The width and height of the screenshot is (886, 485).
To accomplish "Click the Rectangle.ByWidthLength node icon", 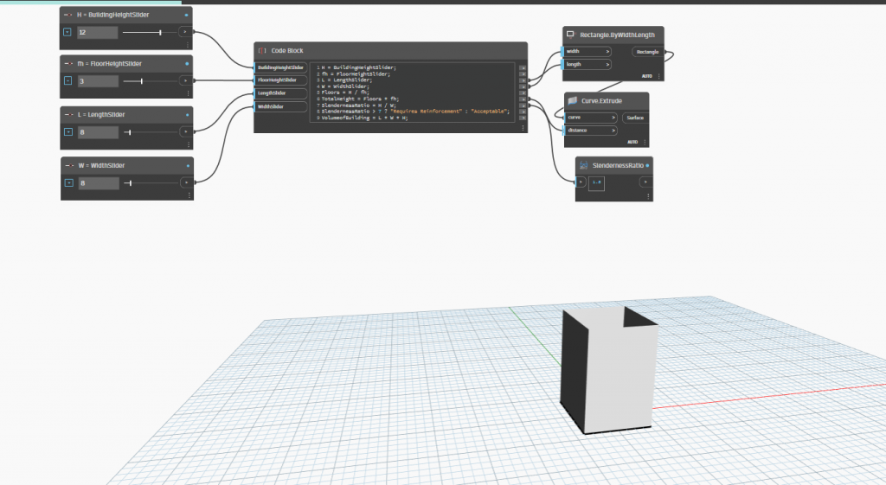I will tap(571, 35).
